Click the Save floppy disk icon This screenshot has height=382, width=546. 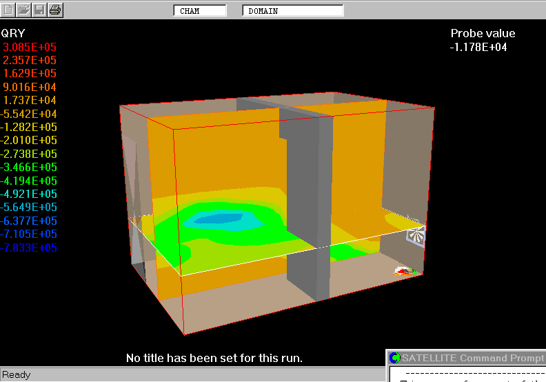coord(39,10)
